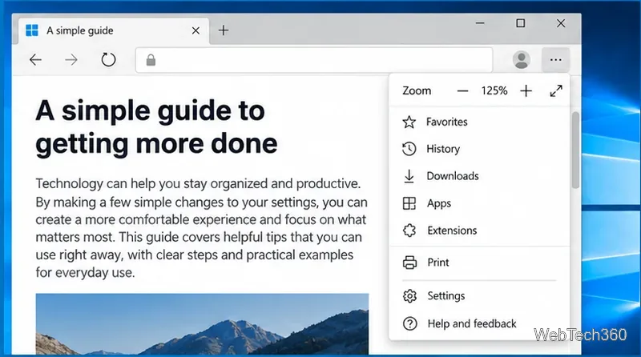The image size is (641, 357).
Task: Open Help and feedback entry
Action: pos(479,323)
